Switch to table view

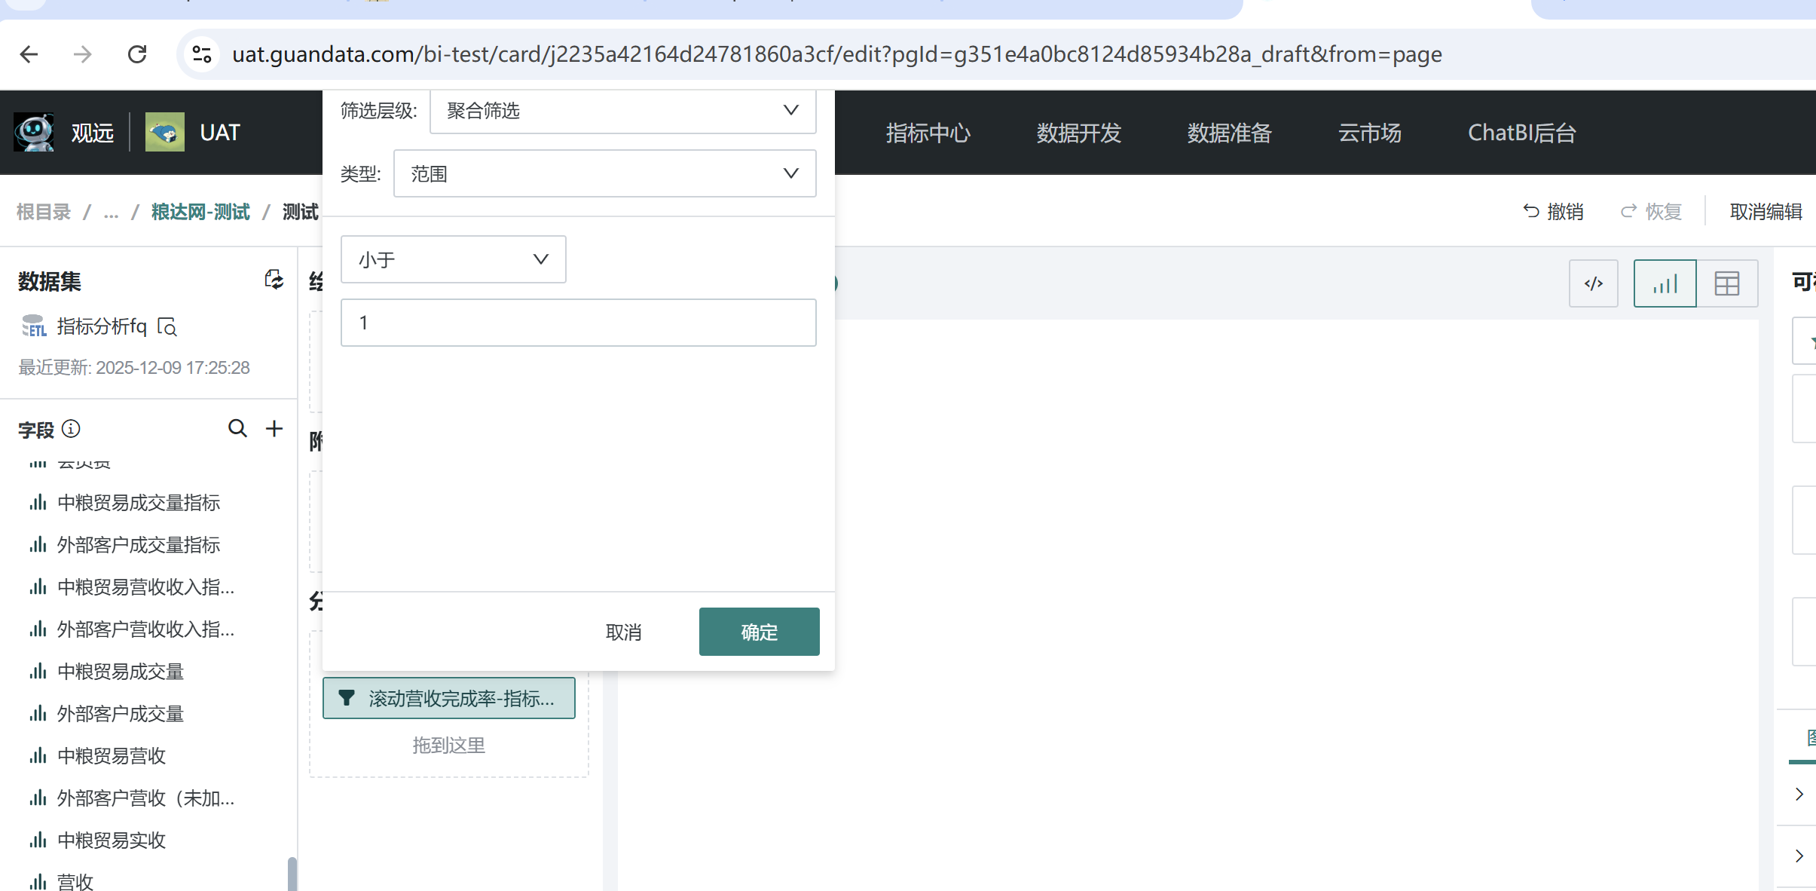tap(1726, 284)
